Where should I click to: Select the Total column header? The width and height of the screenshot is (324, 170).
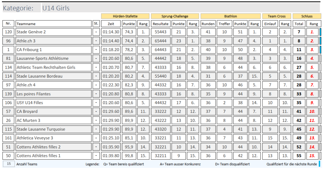(x=299, y=24)
